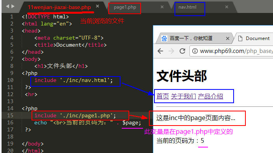Viewport: 273px width, 153px height.
Task: Go to previous tab with left arrow
Action: pos(7,6)
